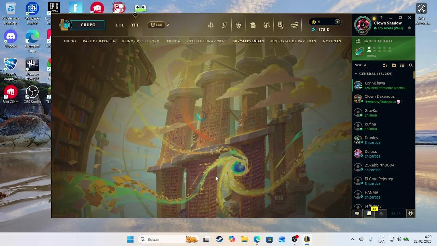Viewport: 437px width, 246px height.
Task: Select friend Rufina
Action: 383,126
